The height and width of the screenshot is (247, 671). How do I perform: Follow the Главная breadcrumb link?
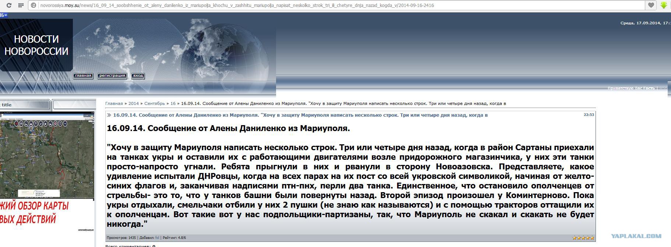point(114,103)
